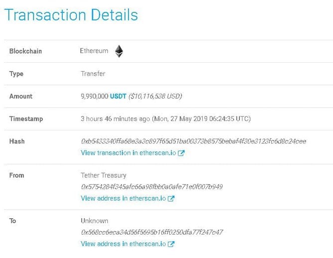Click external-link icon beside View transaction
This screenshot has width=333, height=258.
click(x=181, y=153)
